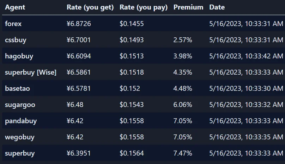Select the last superbuy agent row

click(144, 153)
